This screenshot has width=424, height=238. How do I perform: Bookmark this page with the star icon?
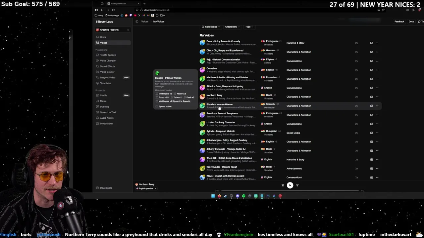pos(383,10)
